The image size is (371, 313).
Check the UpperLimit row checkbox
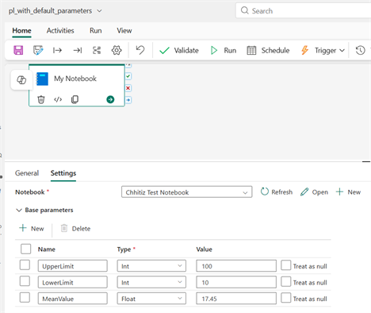pyautogui.click(x=25, y=265)
